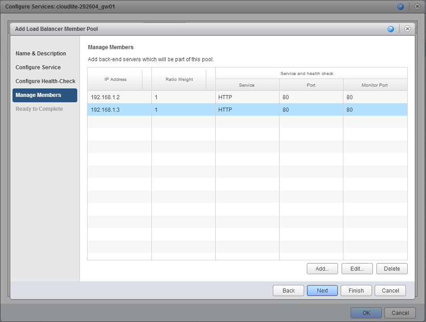
Task: Open help for Add Load Balancer Member Pool
Action: 391,29
